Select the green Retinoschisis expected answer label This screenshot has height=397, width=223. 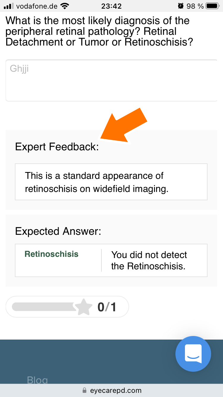tap(51, 254)
